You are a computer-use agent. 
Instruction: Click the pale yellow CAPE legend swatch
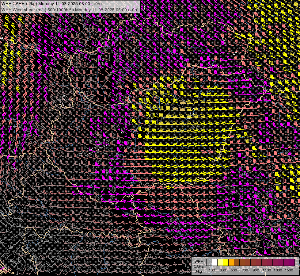coord(220,263)
